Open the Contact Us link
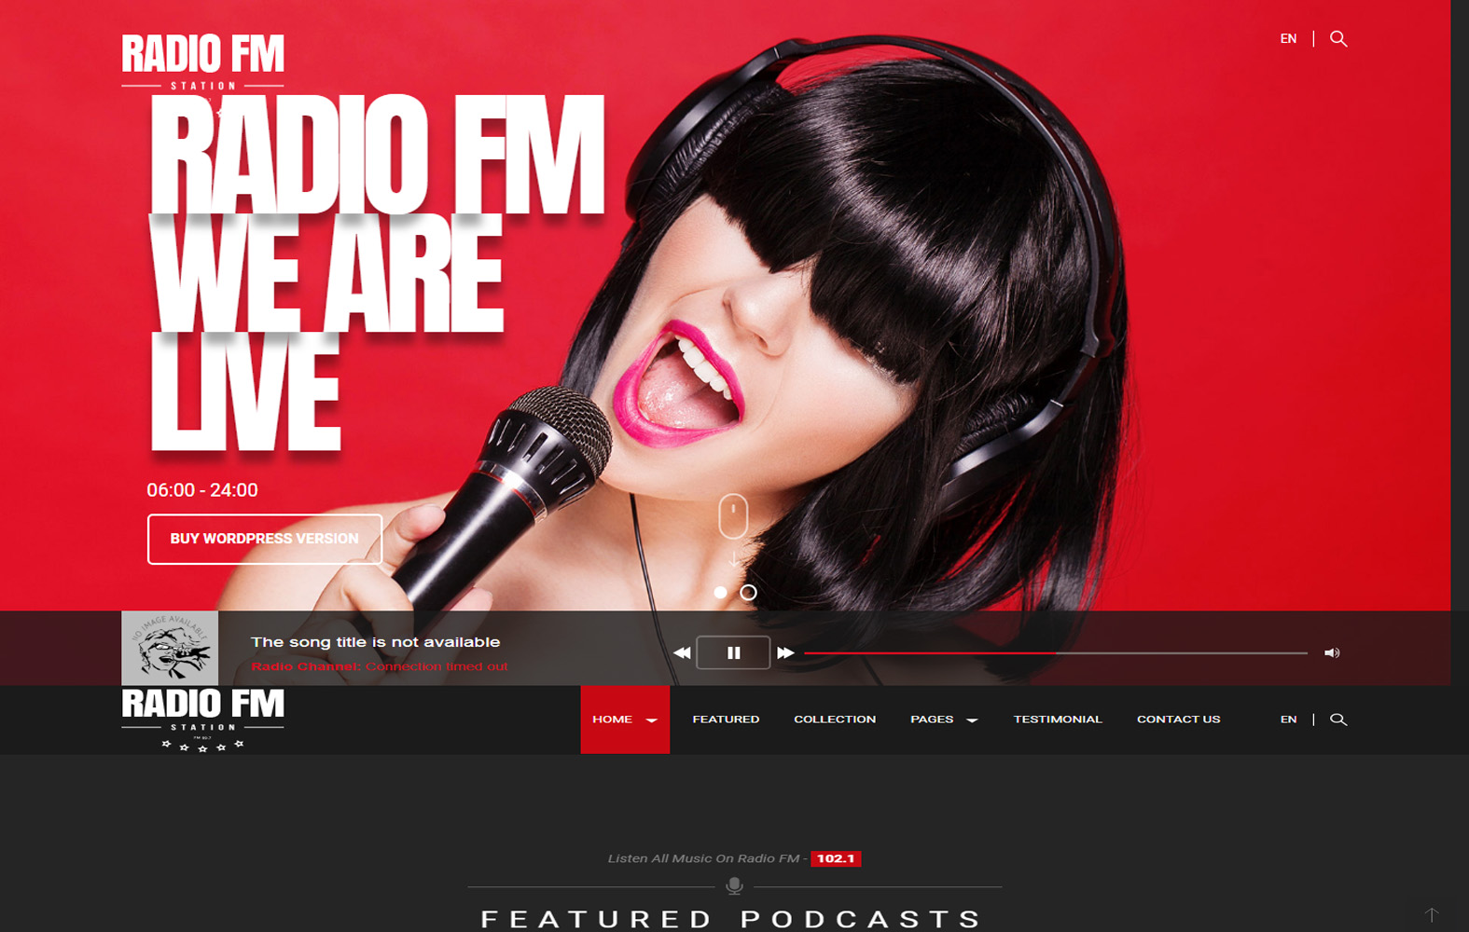Viewport: 1469px width, 932px height. [x=1178, y=720]
